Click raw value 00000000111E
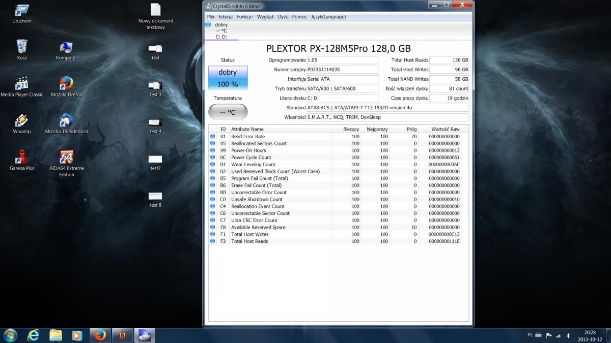 click(x=444, y=241)
